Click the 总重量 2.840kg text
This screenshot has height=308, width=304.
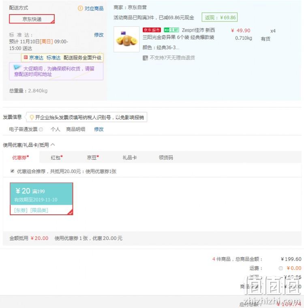[x=28, y=90]
